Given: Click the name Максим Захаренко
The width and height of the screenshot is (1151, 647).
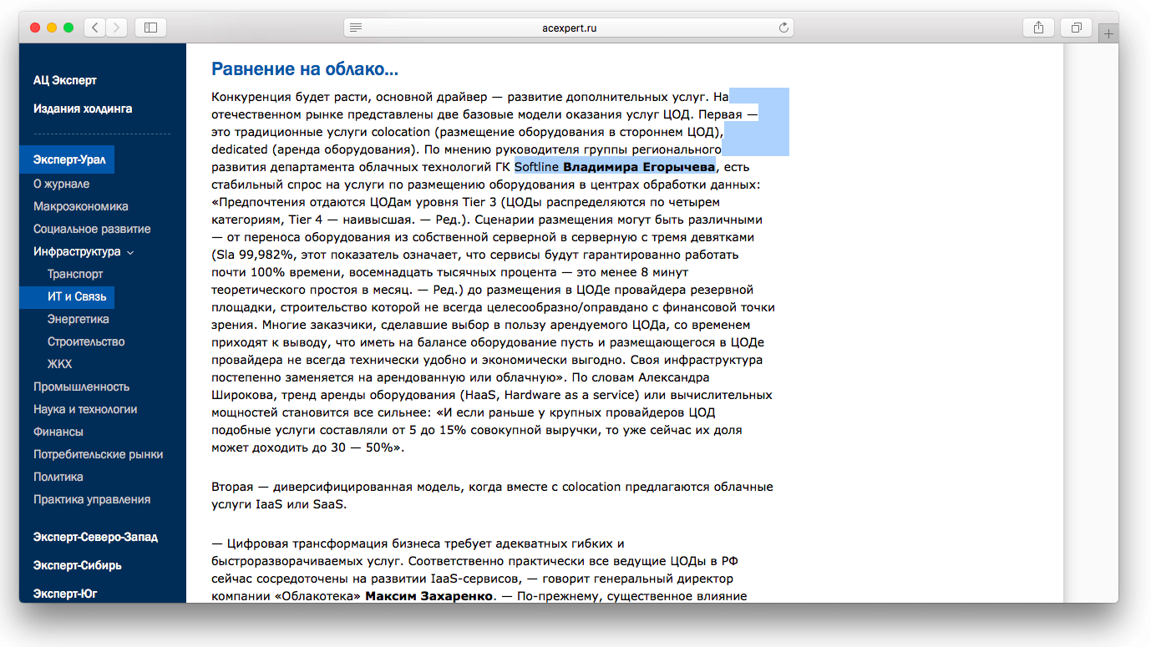Looking at the screenshot, I should pos(430,596).
